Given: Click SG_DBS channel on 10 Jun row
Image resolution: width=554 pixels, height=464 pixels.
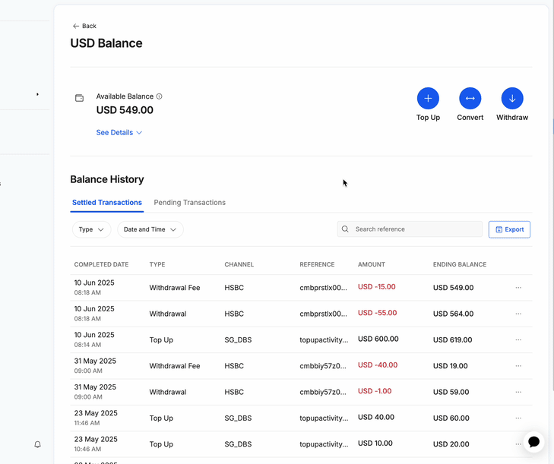Looking at the screenshot, I should coord(238,340).
